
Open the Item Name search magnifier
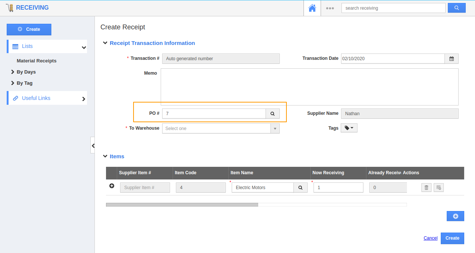300,187
